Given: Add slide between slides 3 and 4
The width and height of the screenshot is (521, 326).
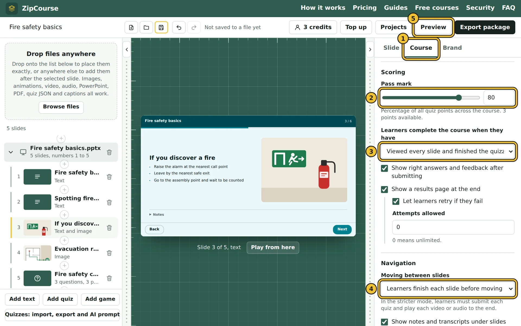Looking at the screenshot, I should [x=64, y=240].
